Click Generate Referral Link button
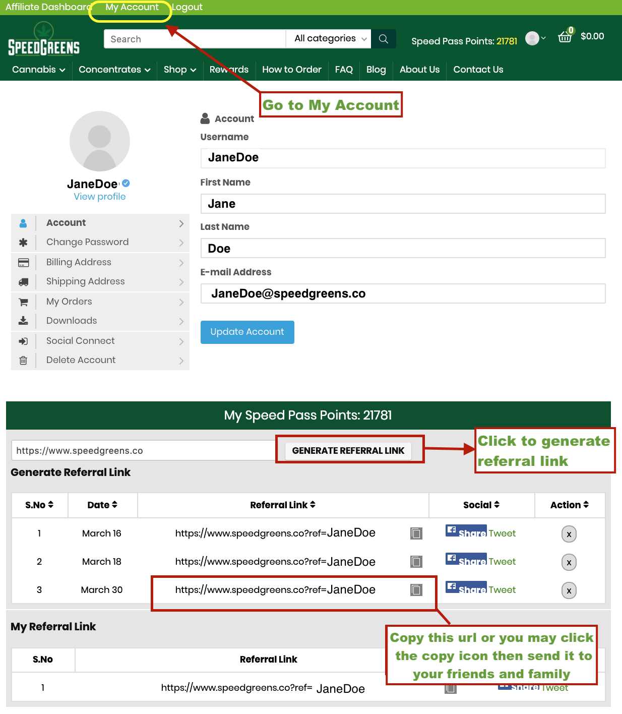 348,451
